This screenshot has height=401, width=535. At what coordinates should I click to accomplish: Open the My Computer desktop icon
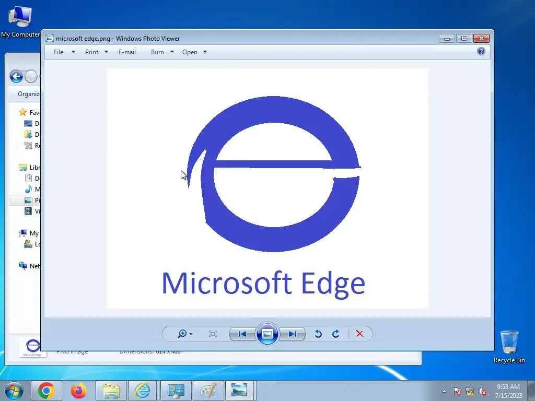point(20,22)
